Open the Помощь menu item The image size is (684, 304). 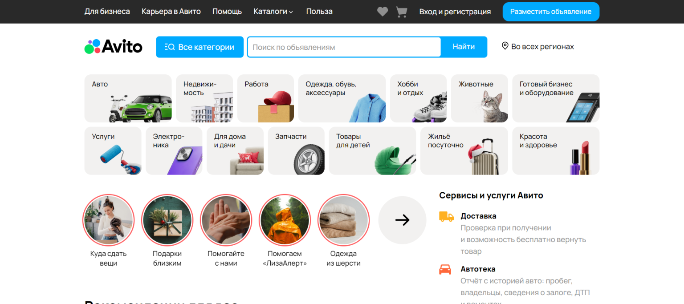pyautogui.click(x=227, y=12)
